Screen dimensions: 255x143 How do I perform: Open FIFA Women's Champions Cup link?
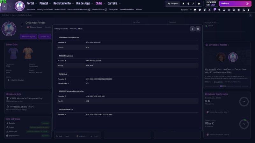(x=69, y=37)
